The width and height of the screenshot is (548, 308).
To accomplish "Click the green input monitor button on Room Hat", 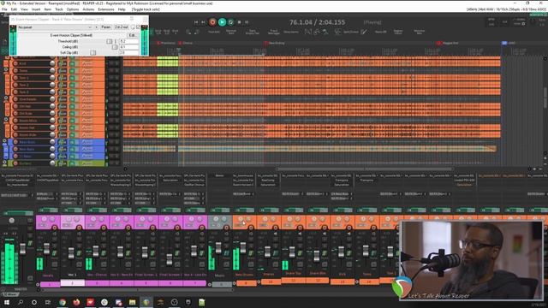I will tap(72, 127).
